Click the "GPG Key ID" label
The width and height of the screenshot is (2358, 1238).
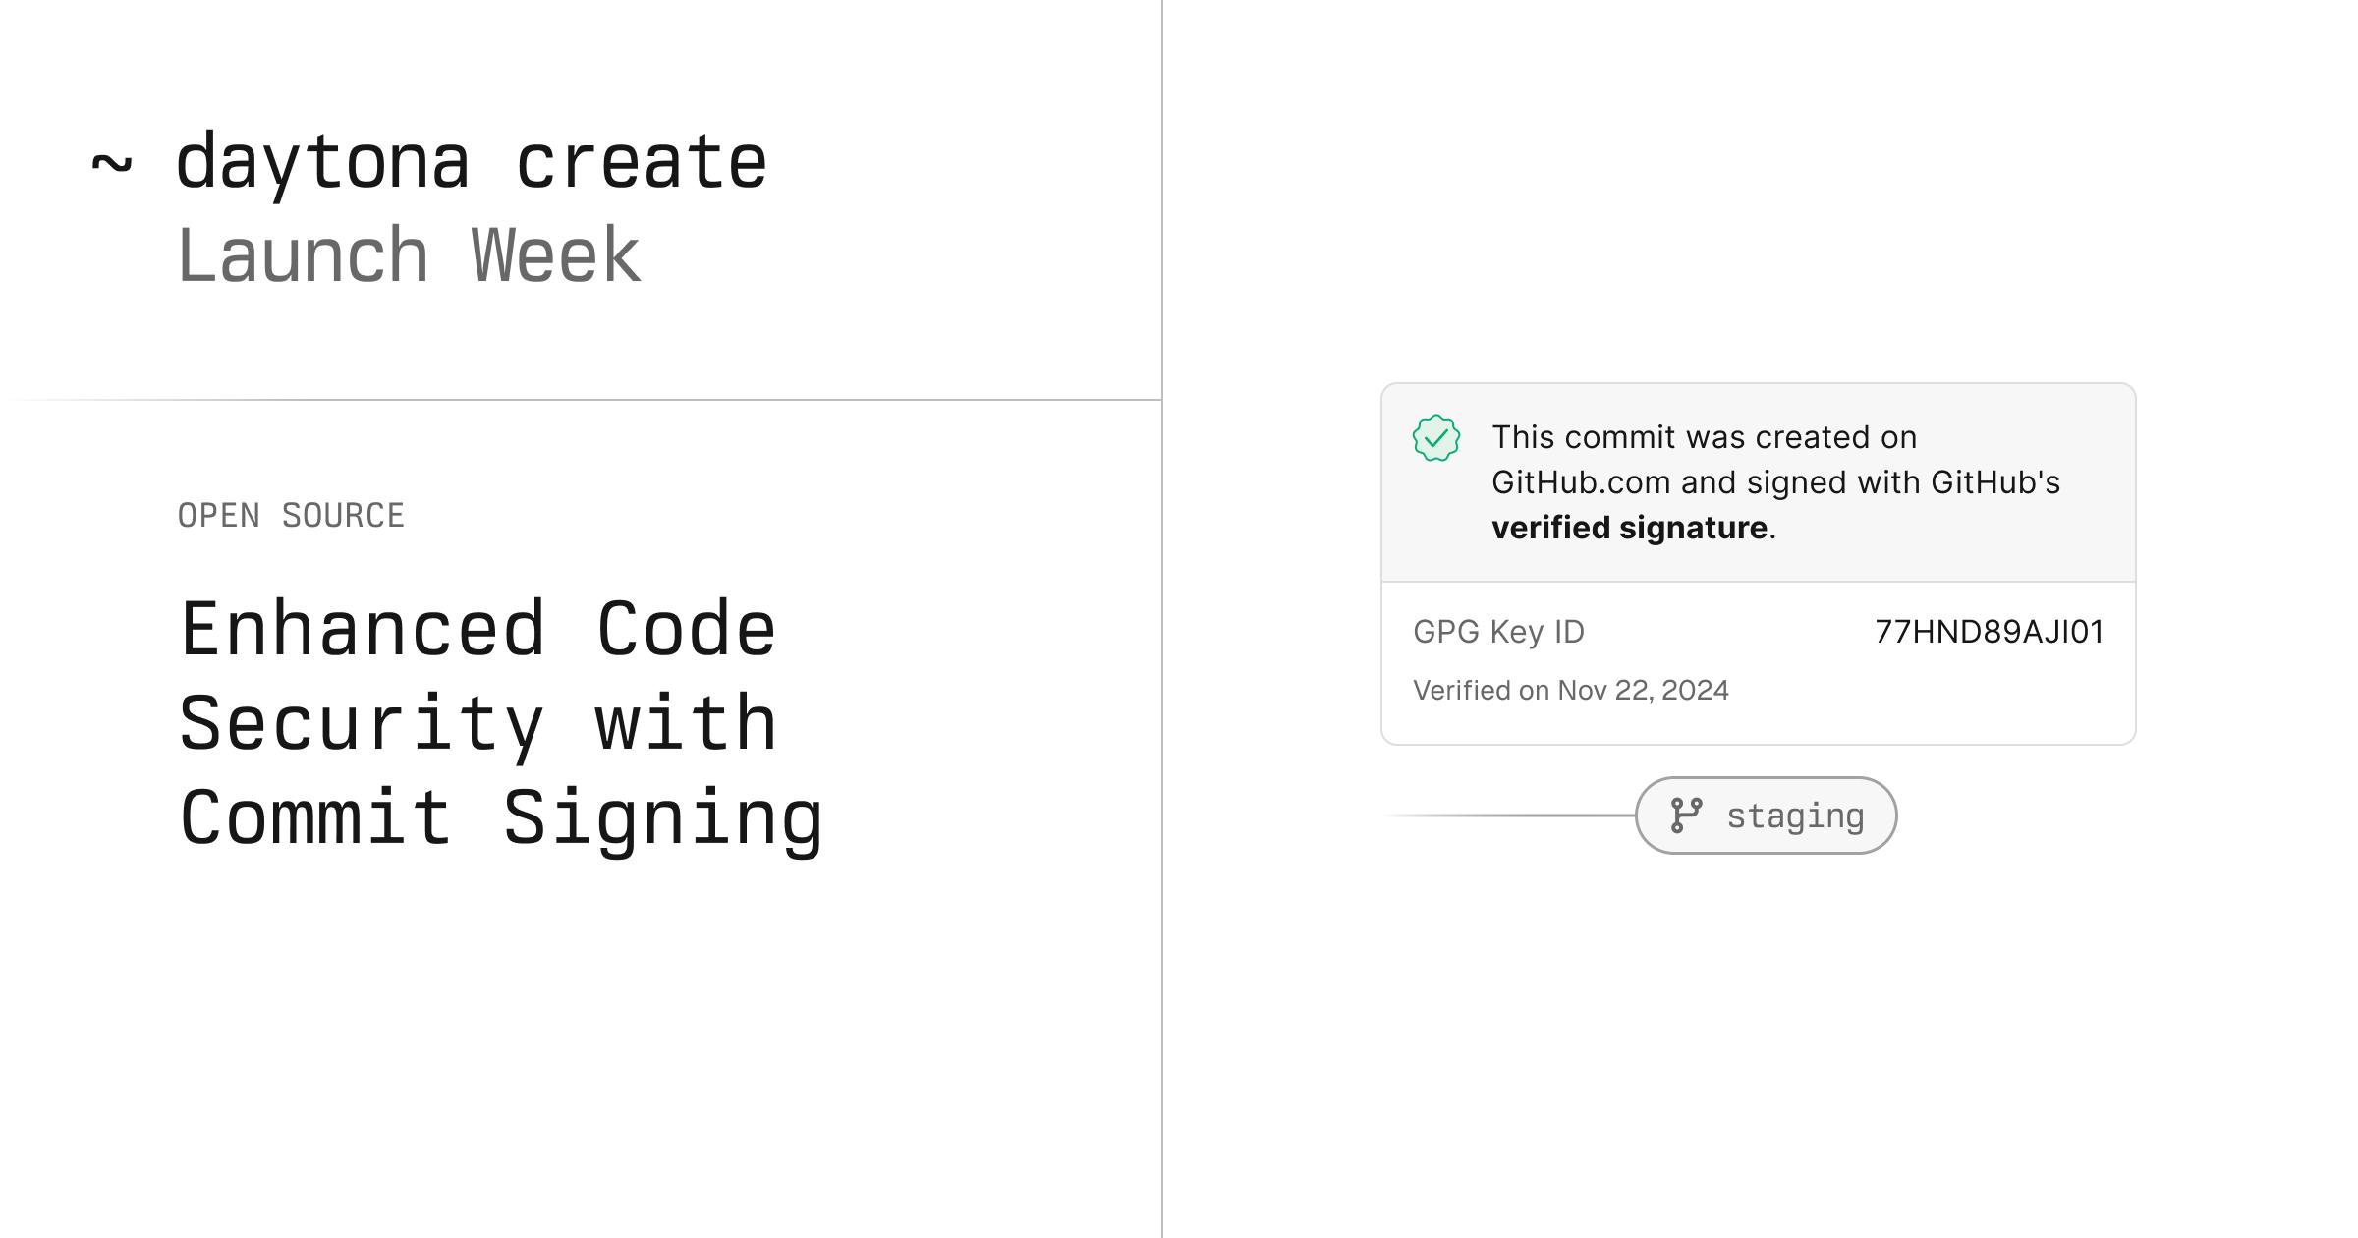click(x=1498, y=632)
